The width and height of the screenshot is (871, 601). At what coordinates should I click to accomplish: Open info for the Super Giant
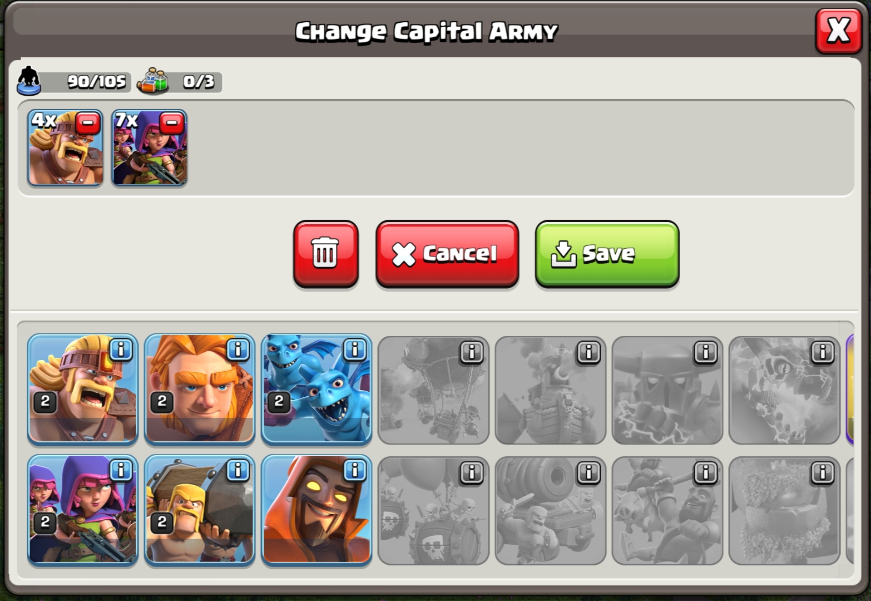tap(238, 350)
